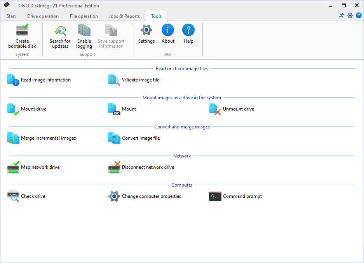364x263 pixels.
Task: Click the Mount drive icon
Action: (13, 109)
